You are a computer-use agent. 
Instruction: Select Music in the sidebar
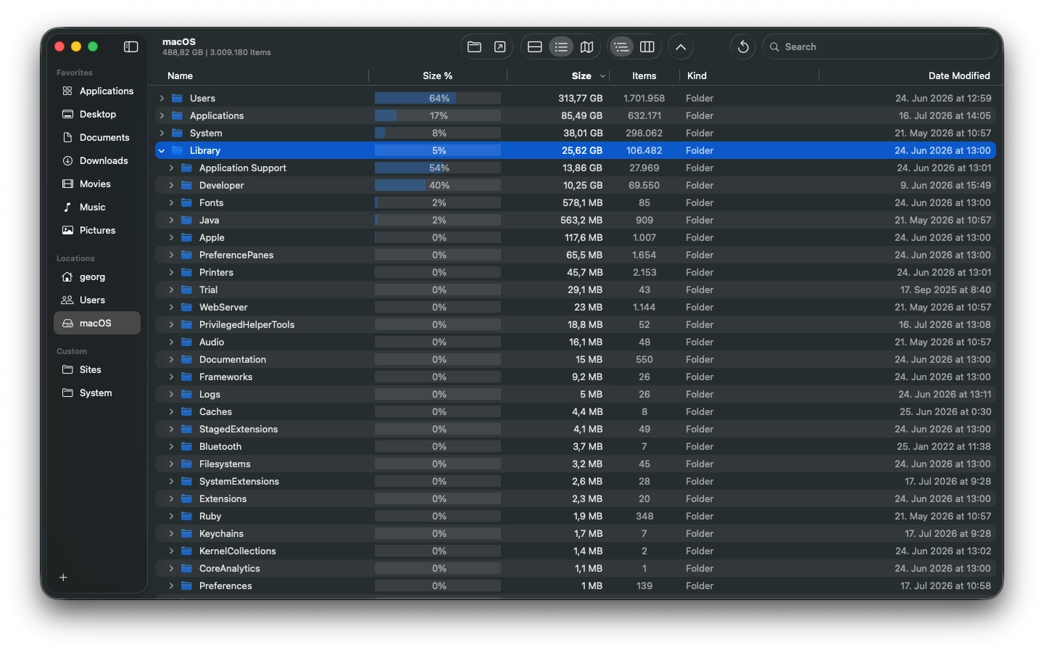(x=97, y=207)
